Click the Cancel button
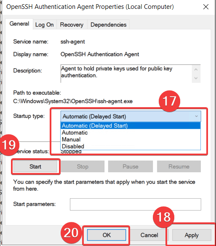This screenshot has height=246, width=216. [149, 235]
